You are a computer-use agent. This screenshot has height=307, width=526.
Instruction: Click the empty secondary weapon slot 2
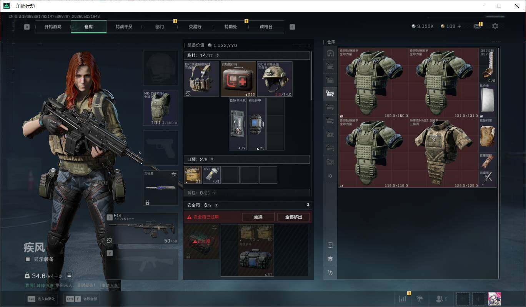tap(142, 264)
